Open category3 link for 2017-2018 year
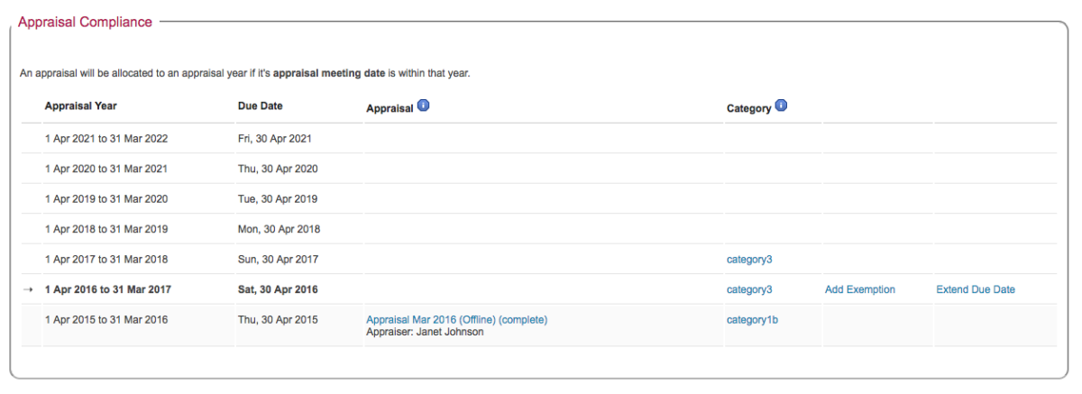 click(x=749, y=260)
